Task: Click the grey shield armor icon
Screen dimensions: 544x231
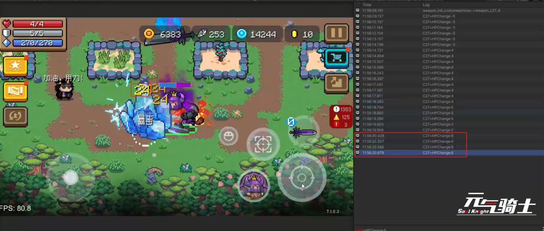Action: 7,33
